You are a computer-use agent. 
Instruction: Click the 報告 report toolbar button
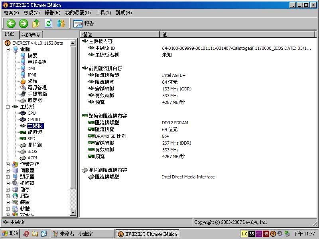pyautogui.click(x=84, y=24)
